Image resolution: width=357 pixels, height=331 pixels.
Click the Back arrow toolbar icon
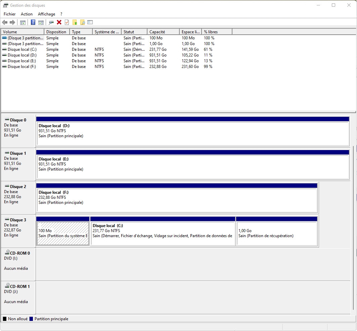point(5,23)
